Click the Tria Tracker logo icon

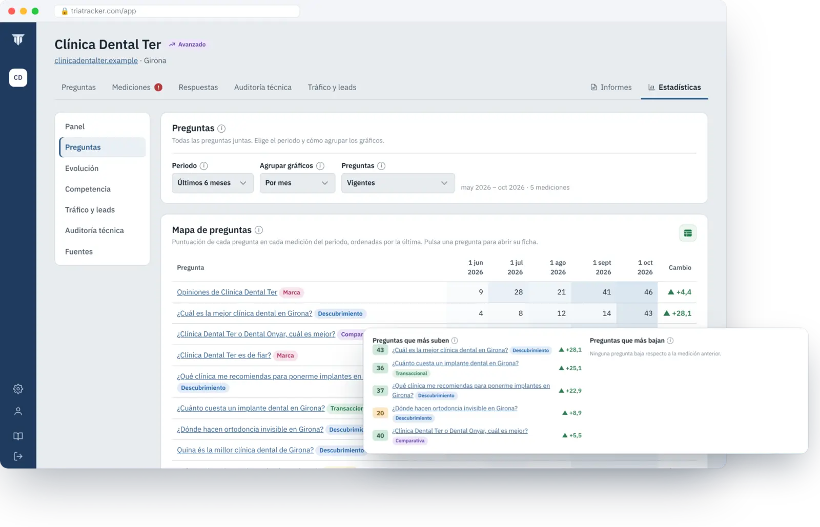[x=18, y=39]
